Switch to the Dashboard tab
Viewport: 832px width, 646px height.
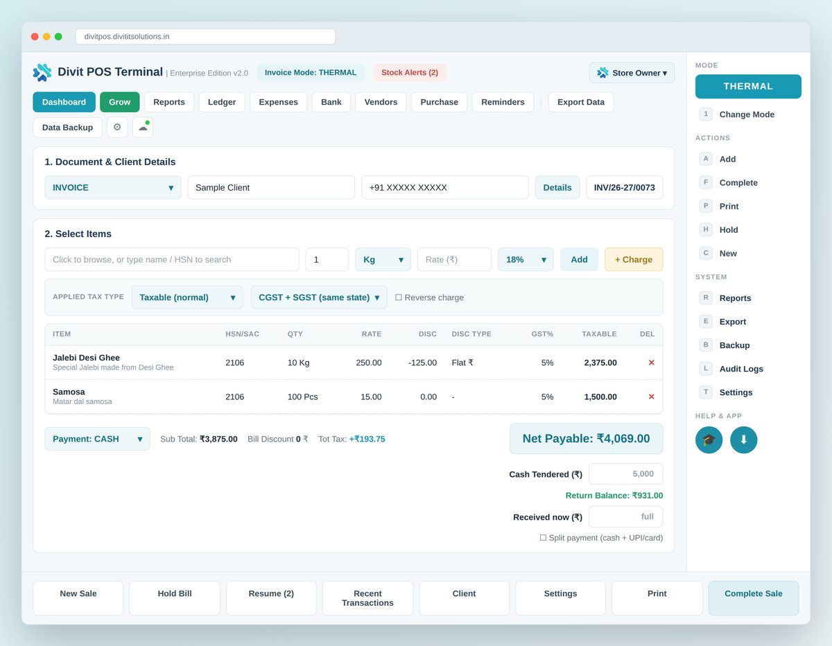(x=64, y=102)
